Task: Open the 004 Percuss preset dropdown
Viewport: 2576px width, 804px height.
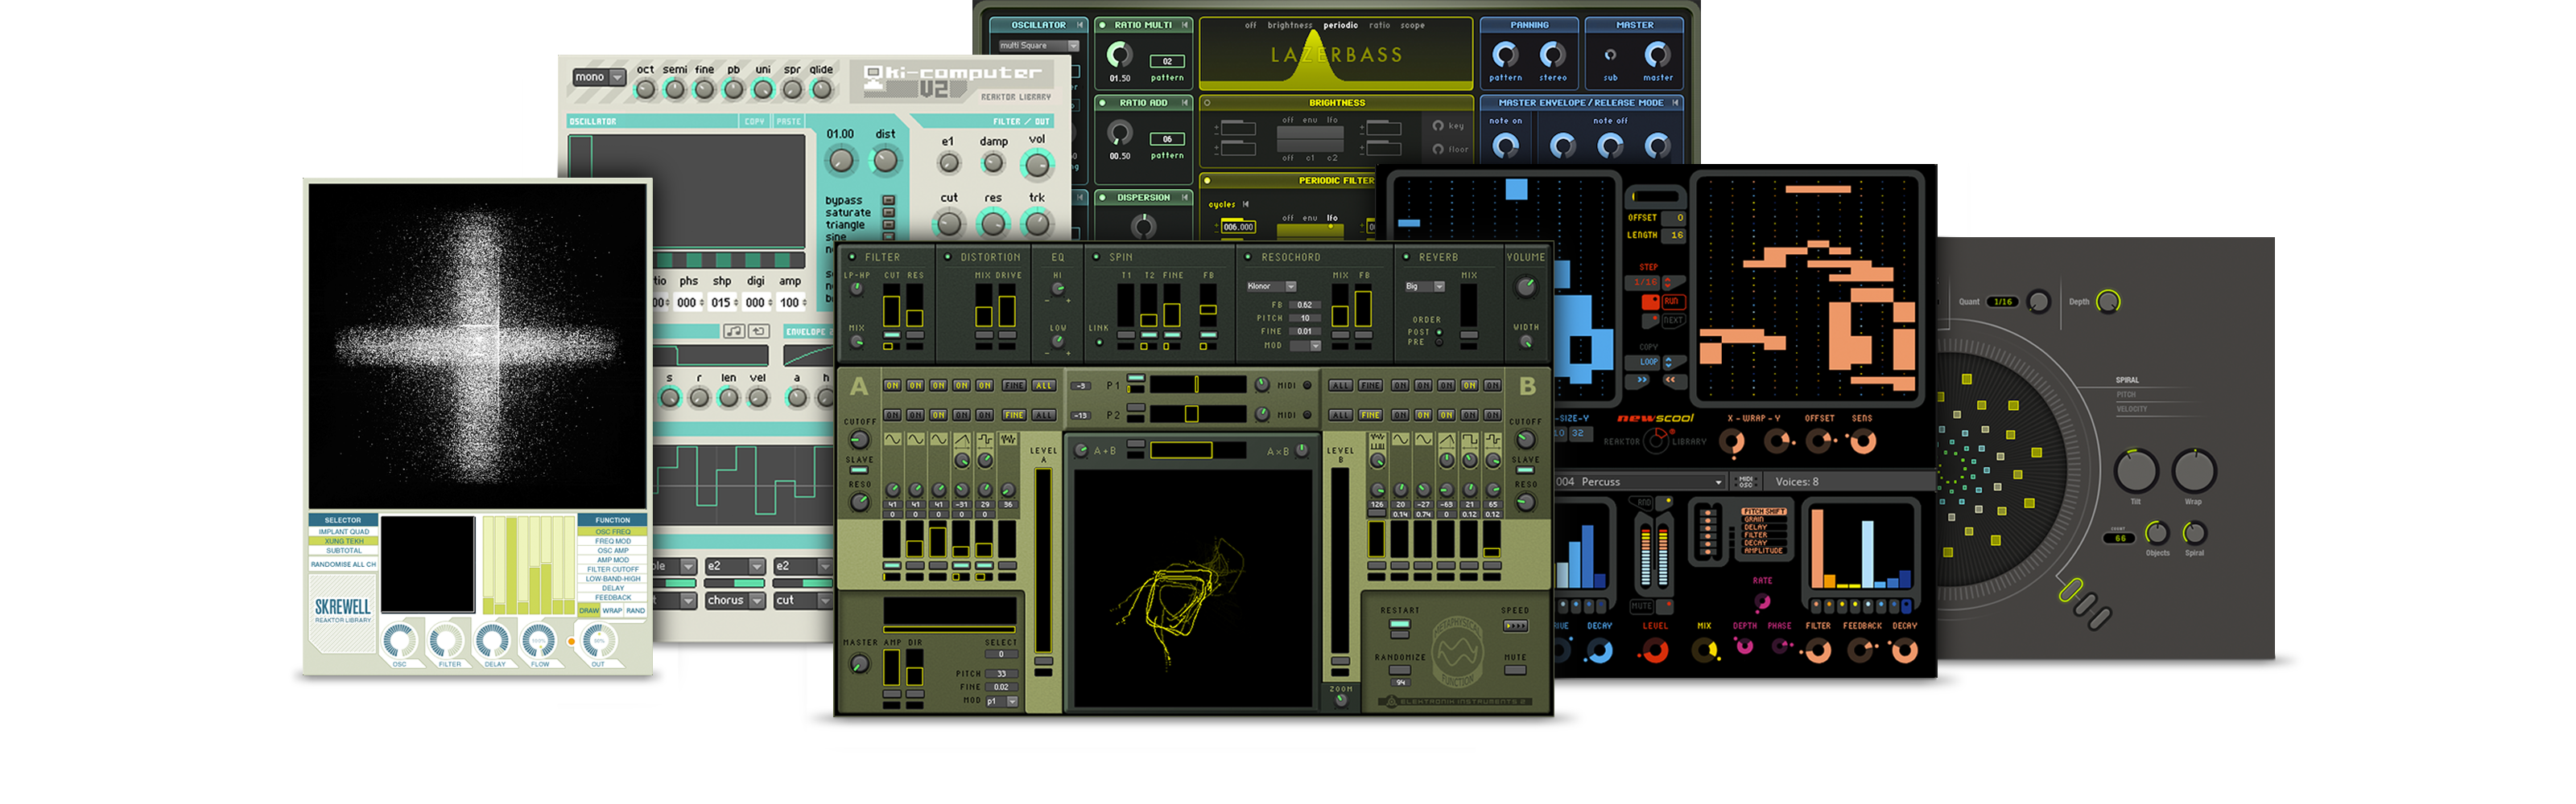Action: tap(1640, 482)
